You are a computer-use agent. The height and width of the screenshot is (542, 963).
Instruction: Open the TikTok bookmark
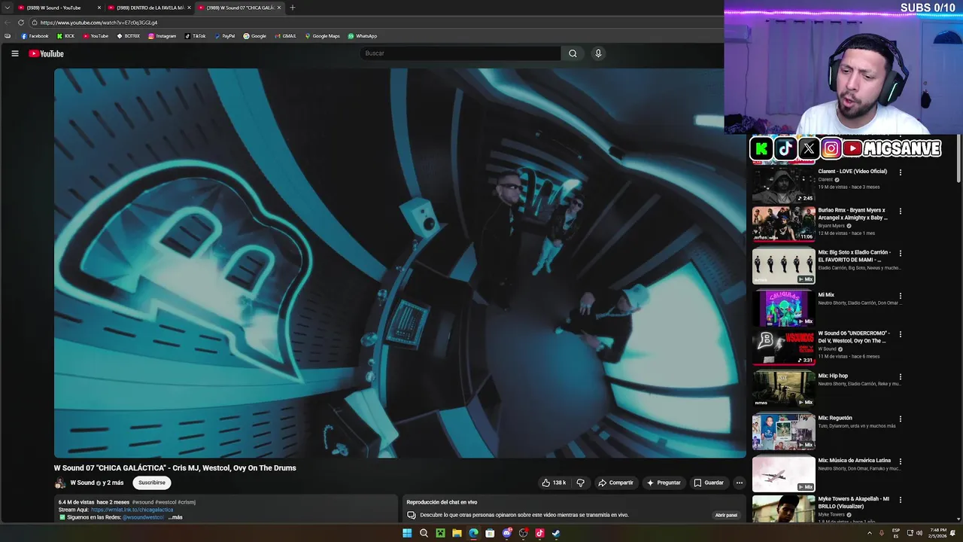coord(196,36)
